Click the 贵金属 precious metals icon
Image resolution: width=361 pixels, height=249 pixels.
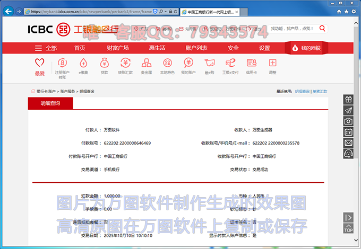147,65
